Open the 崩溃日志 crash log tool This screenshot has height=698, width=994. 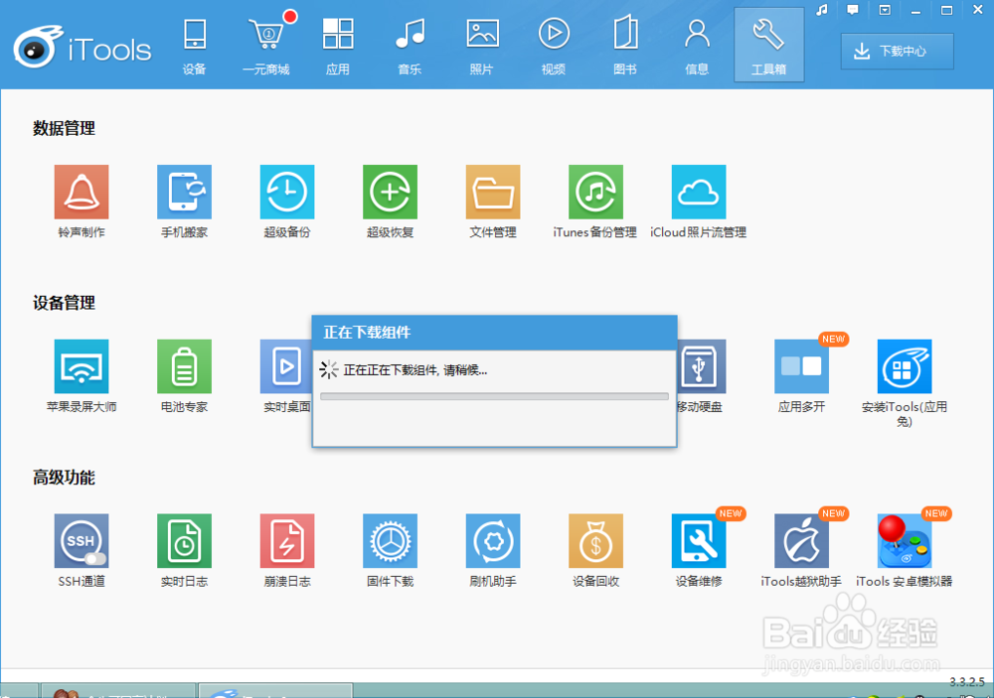(287, 541)
